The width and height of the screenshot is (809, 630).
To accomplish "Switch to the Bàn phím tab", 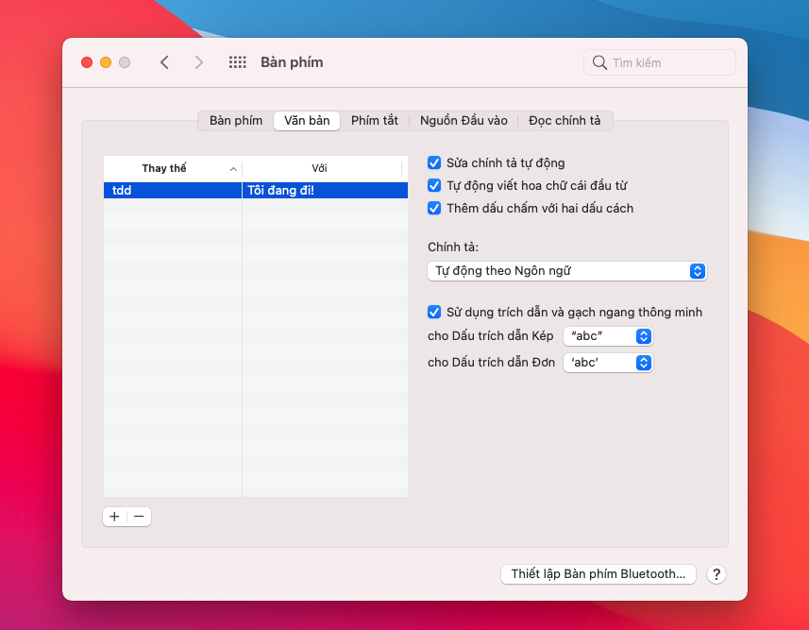I will pos(236,120).
